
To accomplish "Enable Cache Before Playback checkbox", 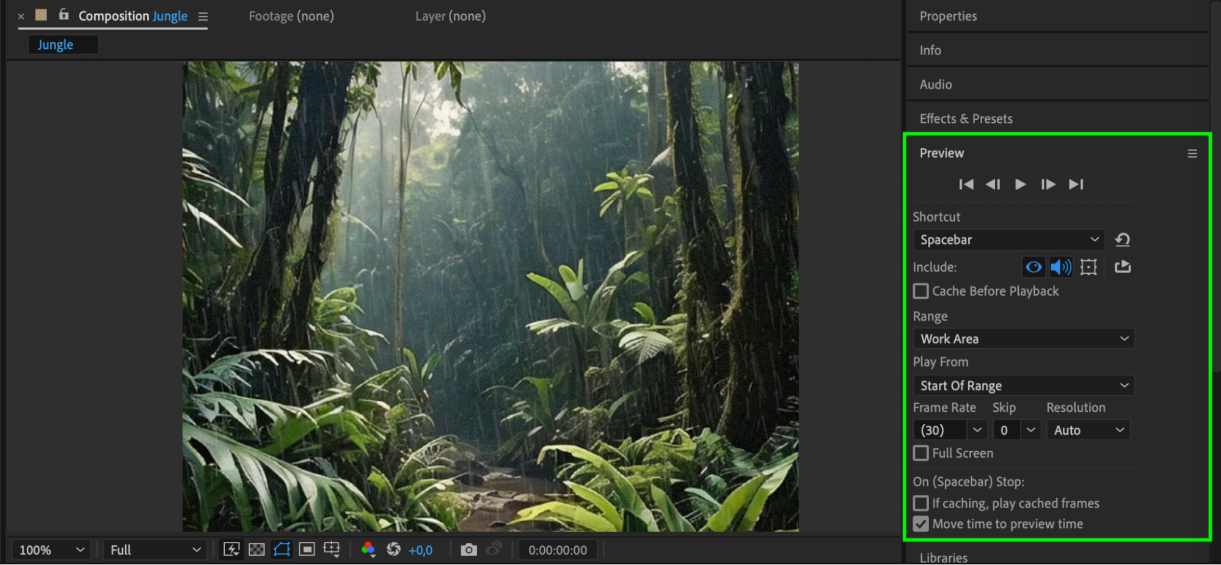I will point(921,291).
